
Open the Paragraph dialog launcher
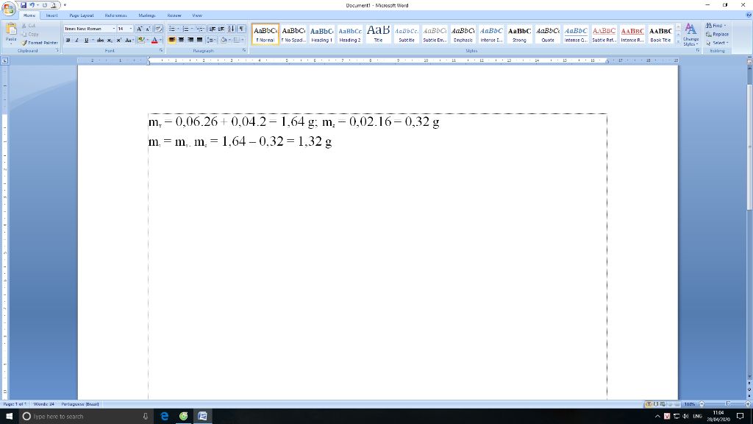tap(244, 51)
